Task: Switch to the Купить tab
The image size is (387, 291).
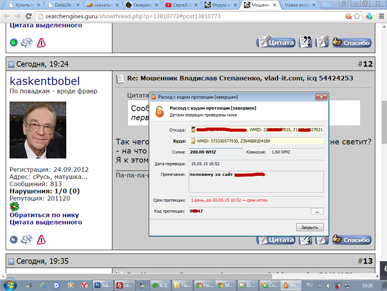Action: pyautogui.click(x=24, y=5)
